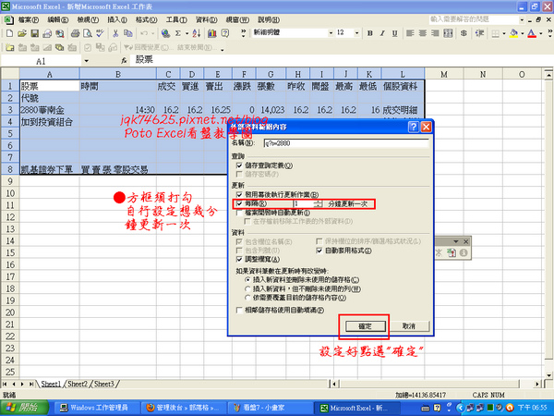
Task: Toggle 自動套用格式 checkbox
Action: (319, 251)
